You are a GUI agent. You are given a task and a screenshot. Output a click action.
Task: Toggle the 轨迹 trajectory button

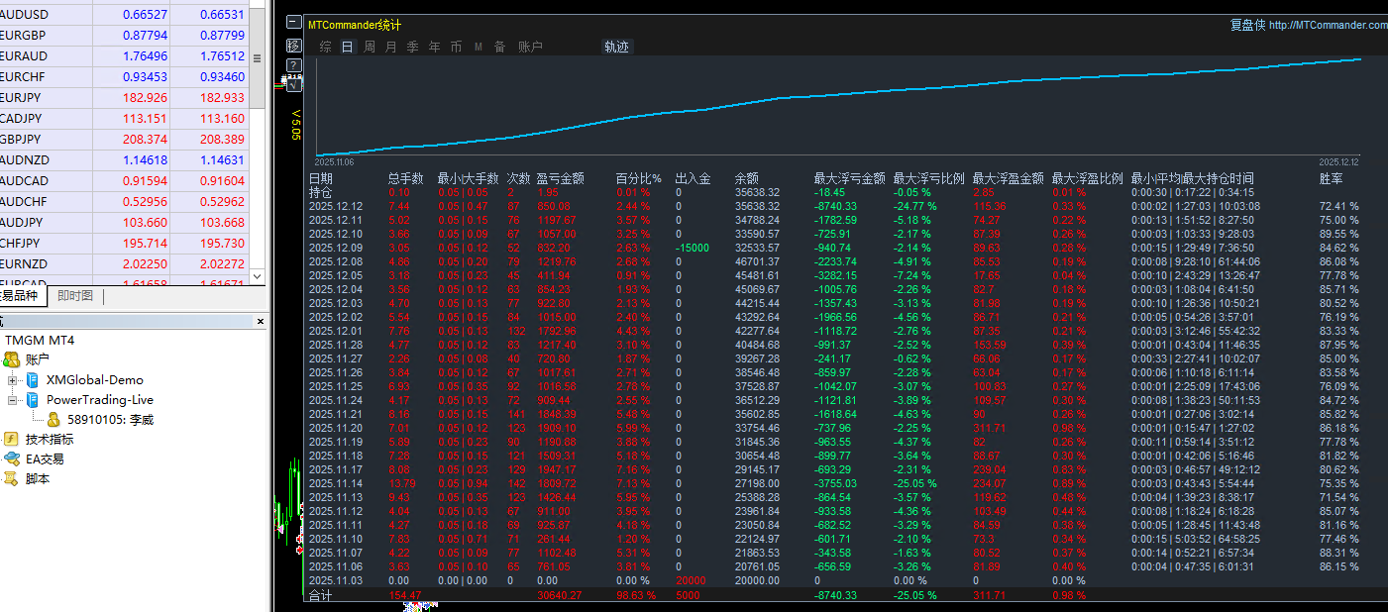click(616, 47)
